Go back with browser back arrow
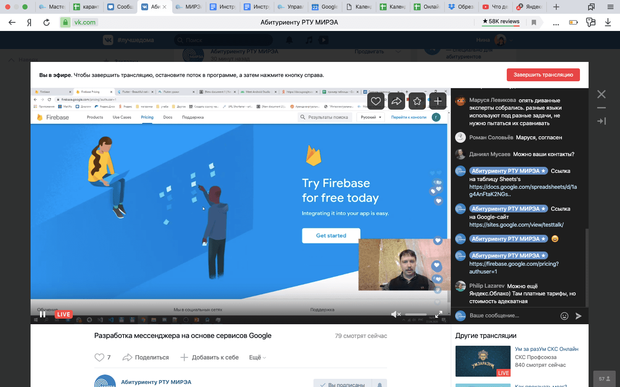The height and width of the screenshot is (387, 620). pyautogui.click(x=12, y=22)
